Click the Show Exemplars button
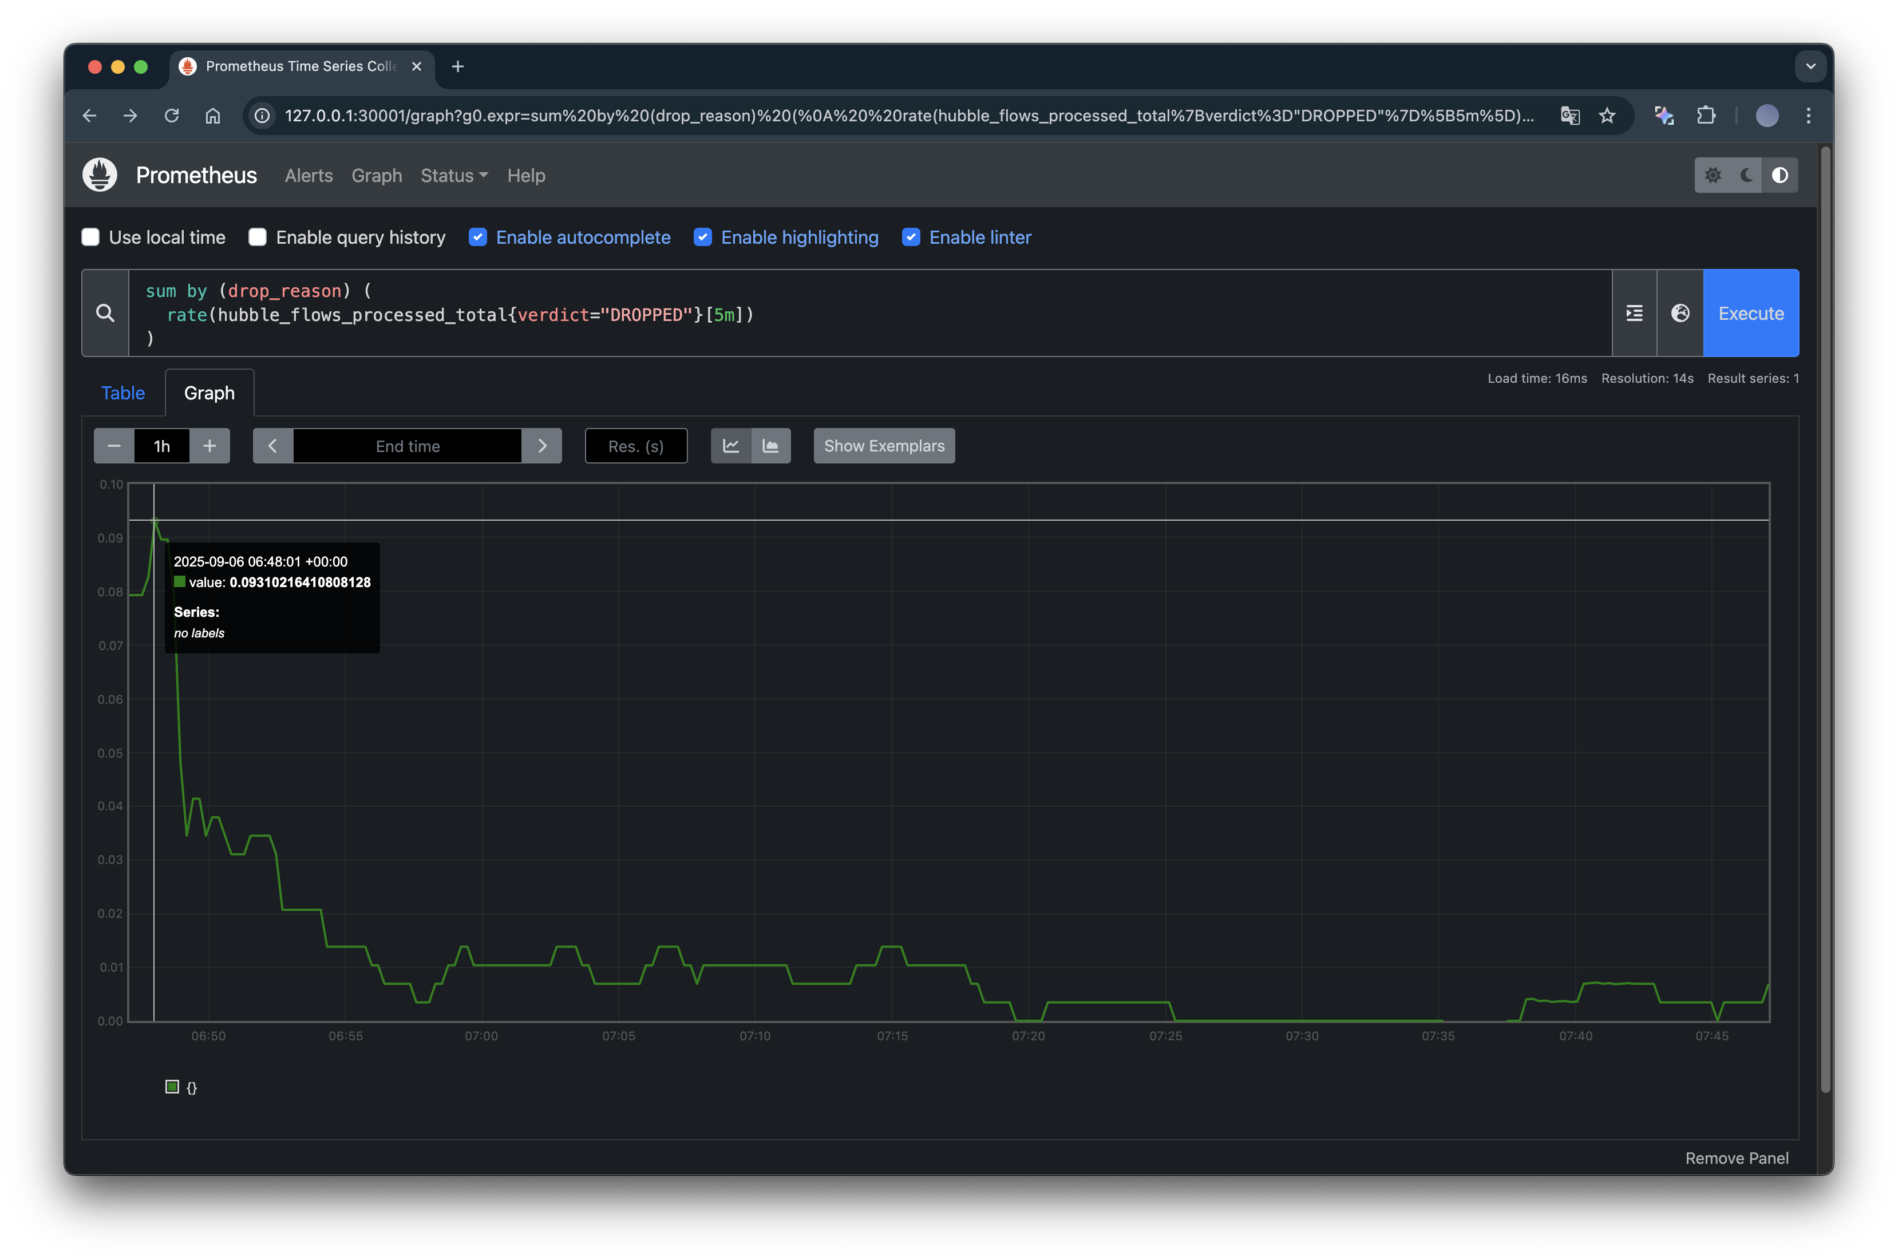The image size is (1898, 1260). [884, 446]
